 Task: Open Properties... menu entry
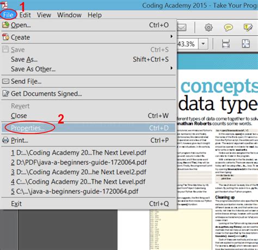[89, 128]
